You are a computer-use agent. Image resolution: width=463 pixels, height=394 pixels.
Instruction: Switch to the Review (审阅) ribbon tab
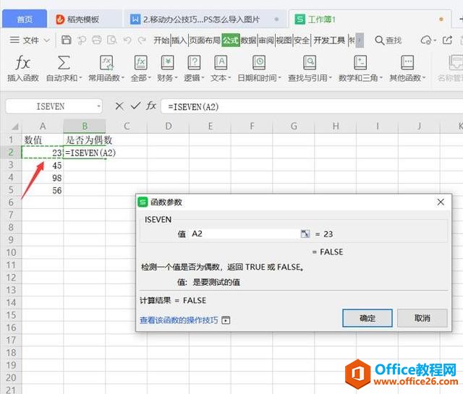pos(266,40)
